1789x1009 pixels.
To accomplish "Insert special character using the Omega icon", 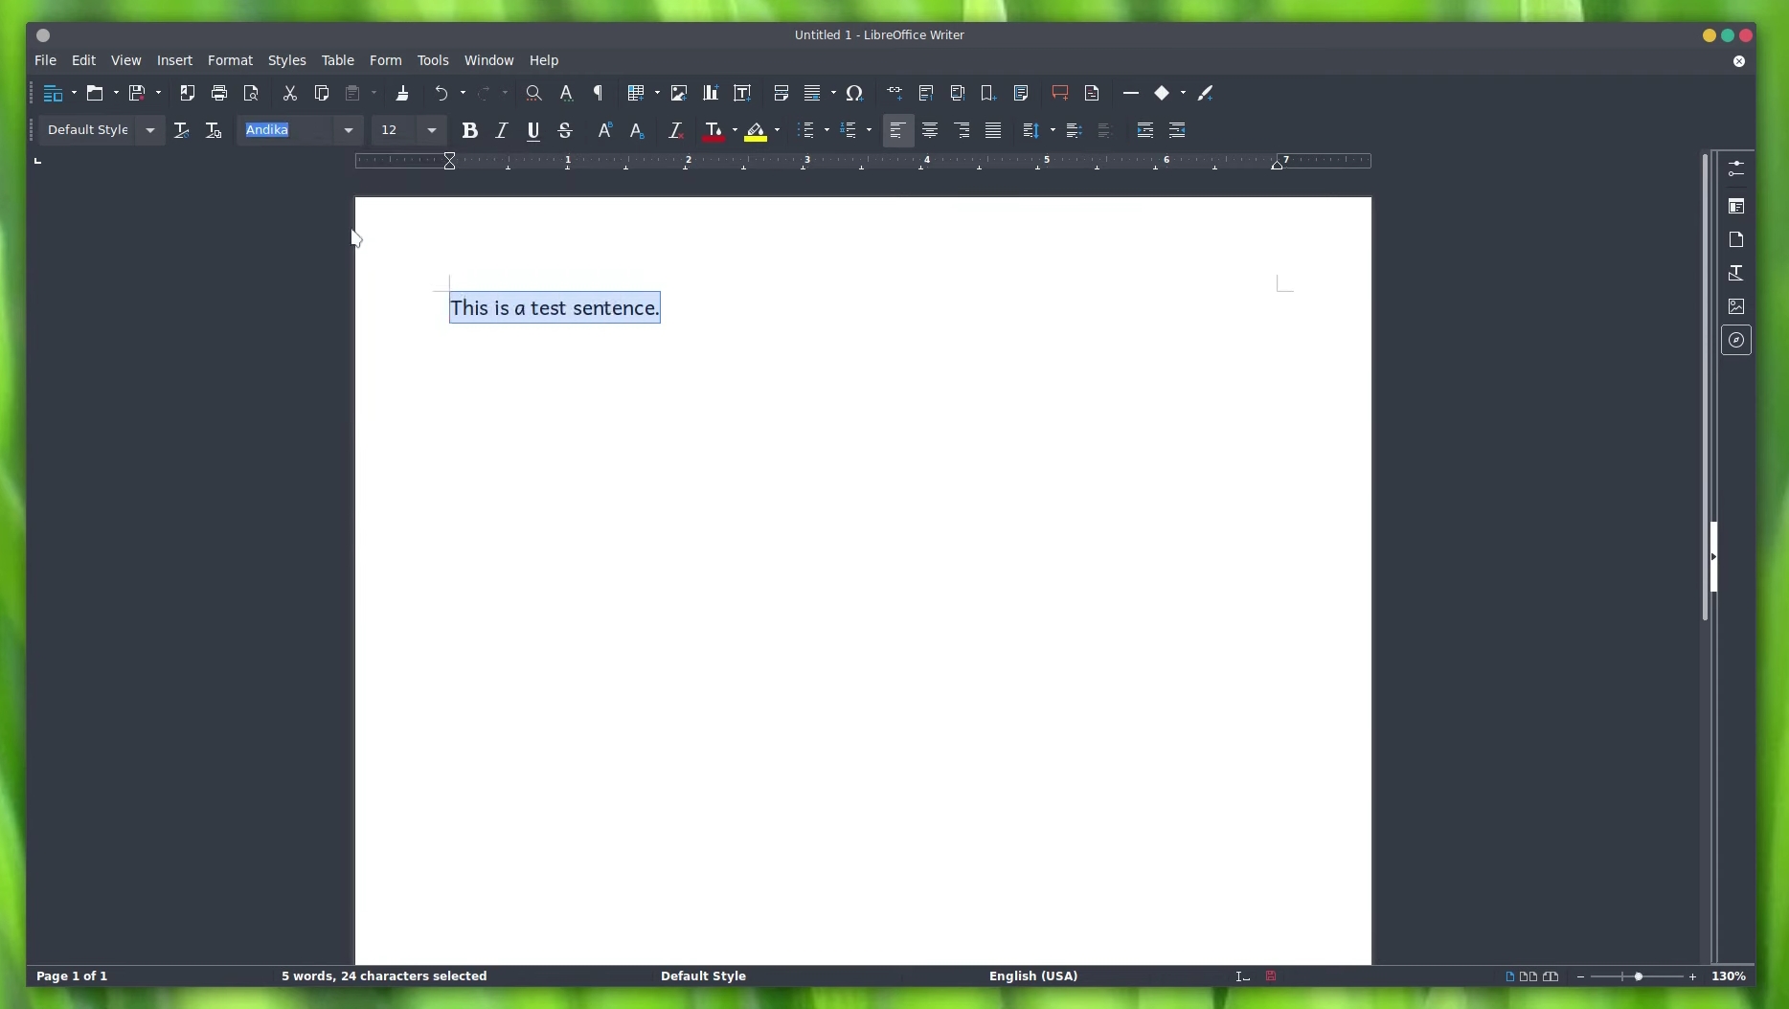I will coord(855,94).
